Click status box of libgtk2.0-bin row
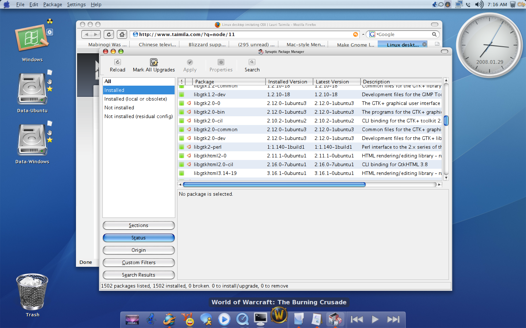 click(182, 112)
